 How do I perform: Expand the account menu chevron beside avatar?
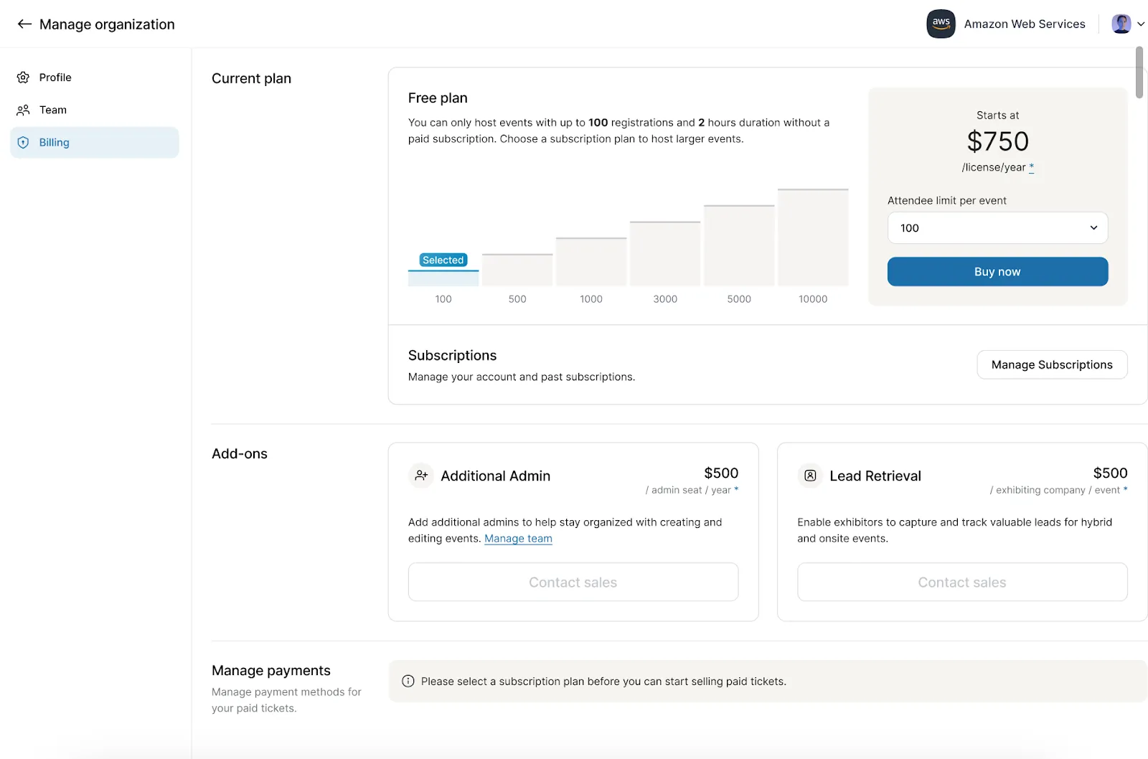1141,24
